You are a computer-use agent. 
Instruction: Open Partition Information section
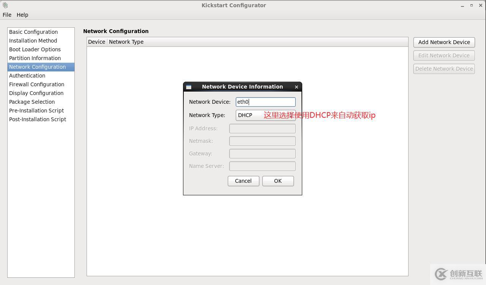pyautogui.click(x=41, y=58)
